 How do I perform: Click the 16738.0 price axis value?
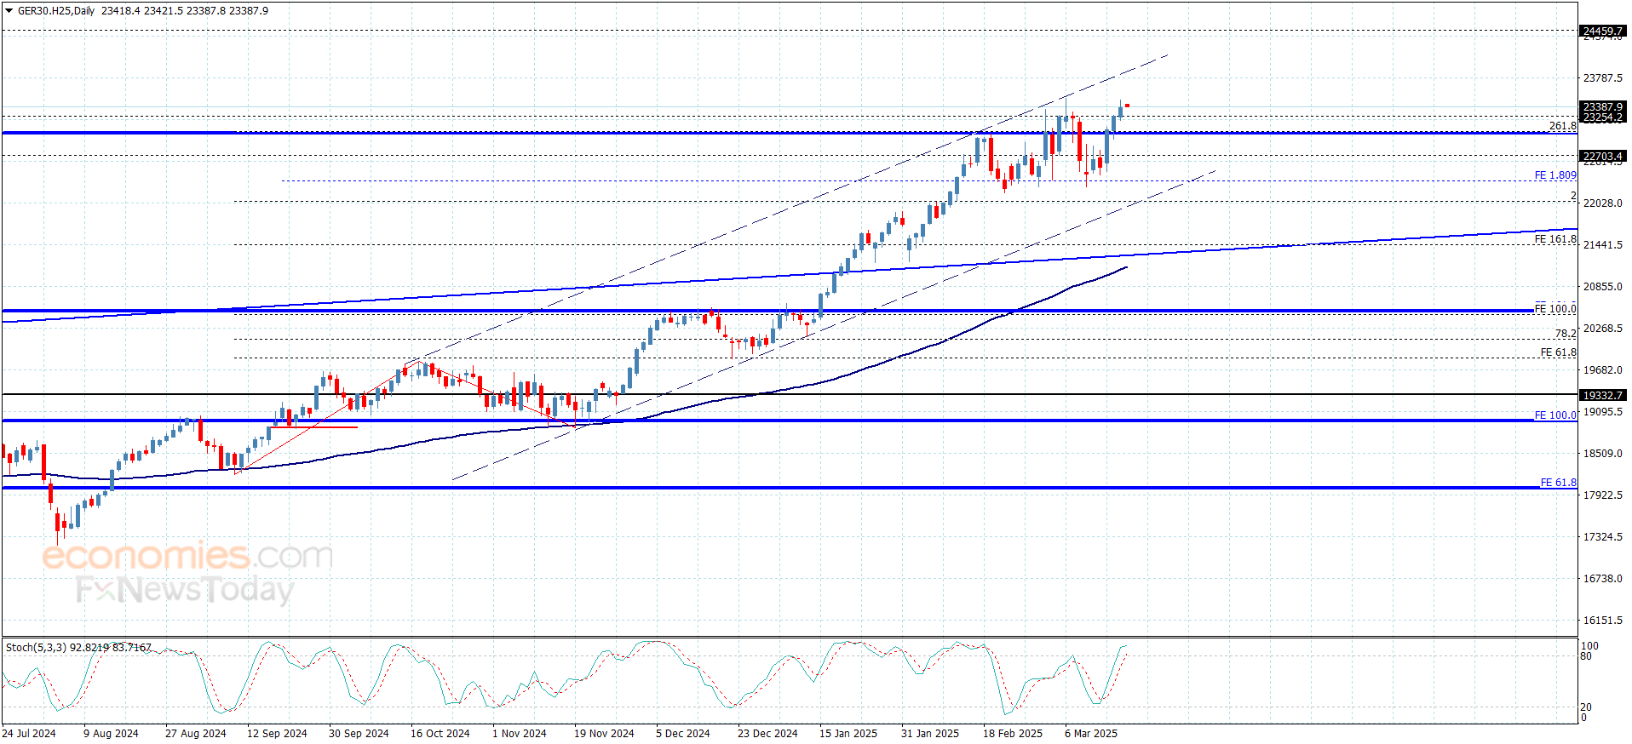(x=1602, y=579)
